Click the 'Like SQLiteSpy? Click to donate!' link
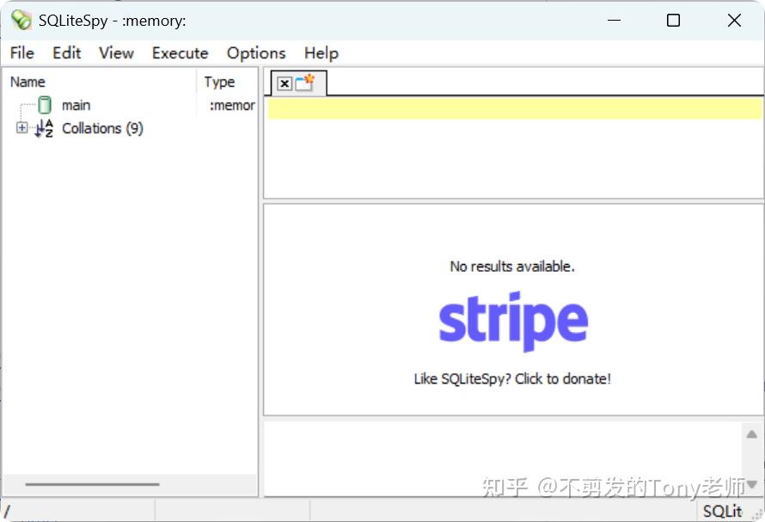Viewport: 765px width, 522px height. click(512, 379)
